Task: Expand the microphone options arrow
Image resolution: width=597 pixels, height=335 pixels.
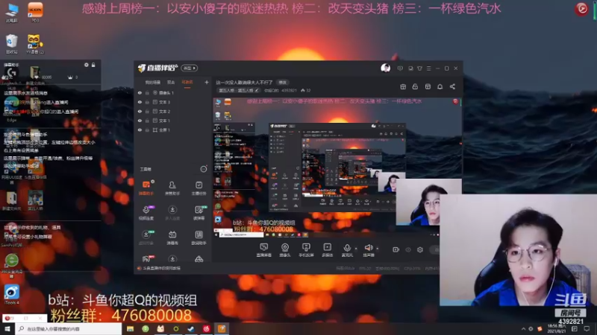Action: [x=356, y=249]
